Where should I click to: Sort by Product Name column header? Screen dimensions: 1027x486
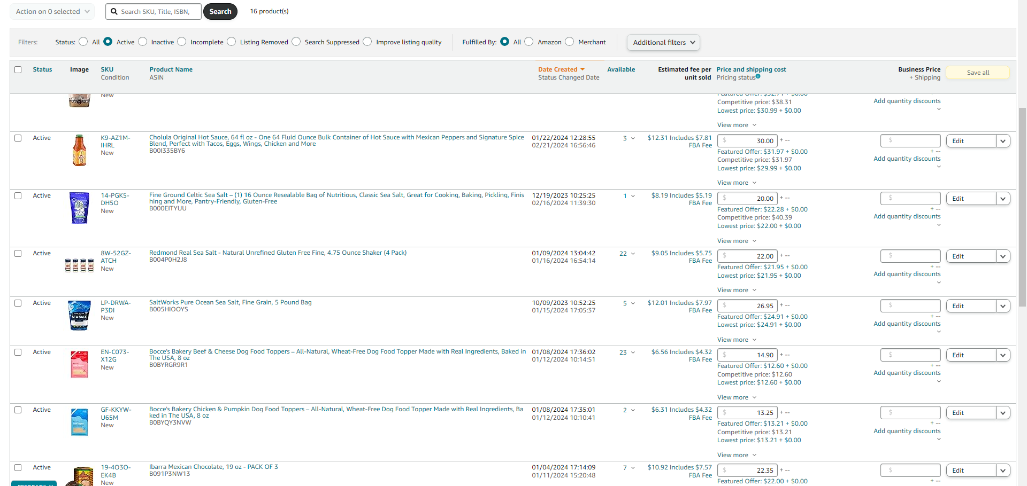click(x=171, y=69)
